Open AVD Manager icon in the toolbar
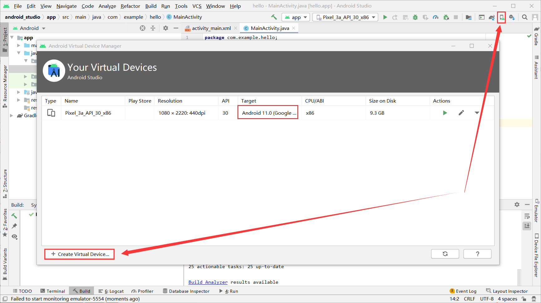Image resolution: width=541 pixels, height=303 pixels. tap(502, 17)
